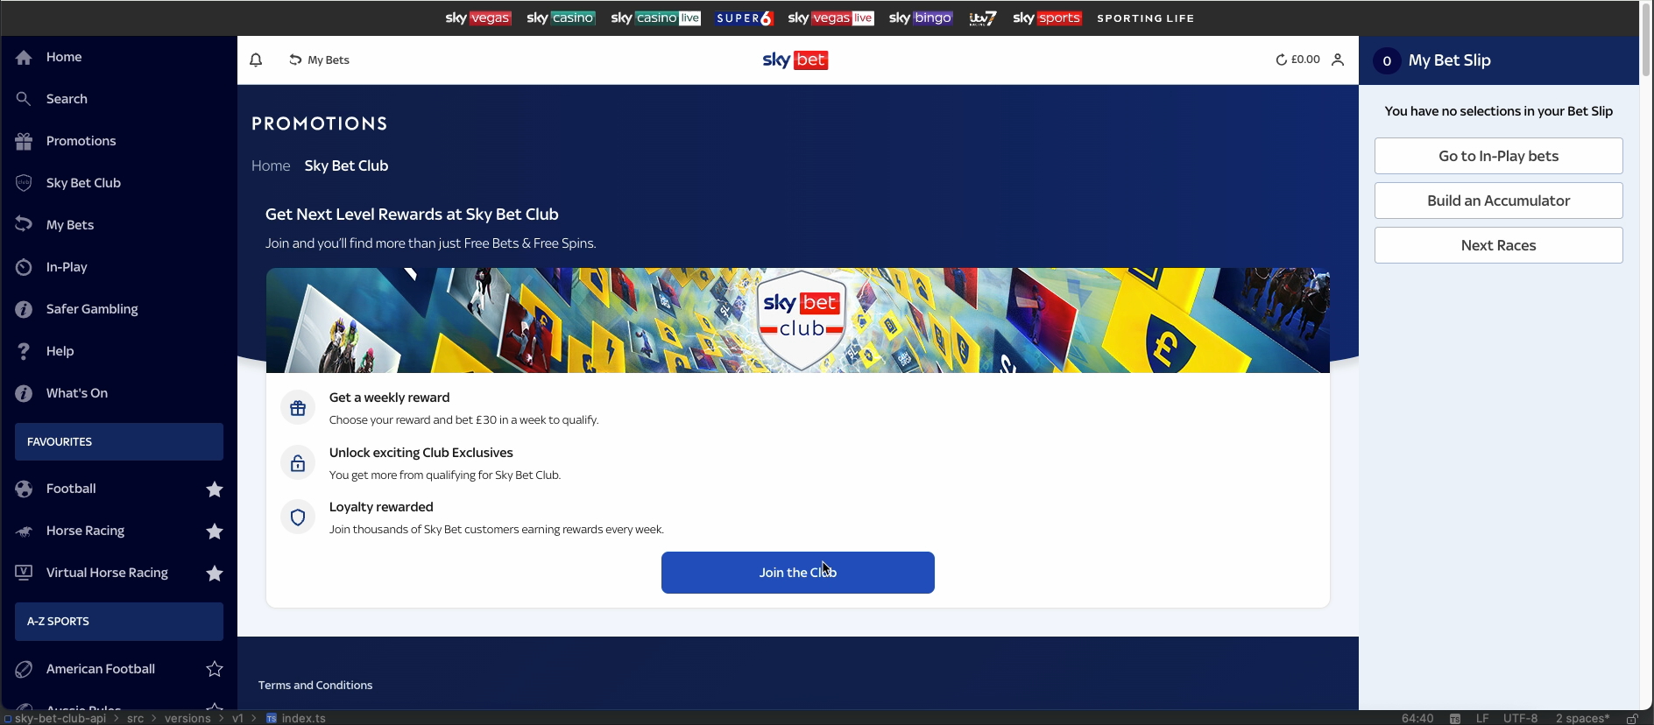
Task: Open Sporting Life from top bar
Action: click(1146, 18)
